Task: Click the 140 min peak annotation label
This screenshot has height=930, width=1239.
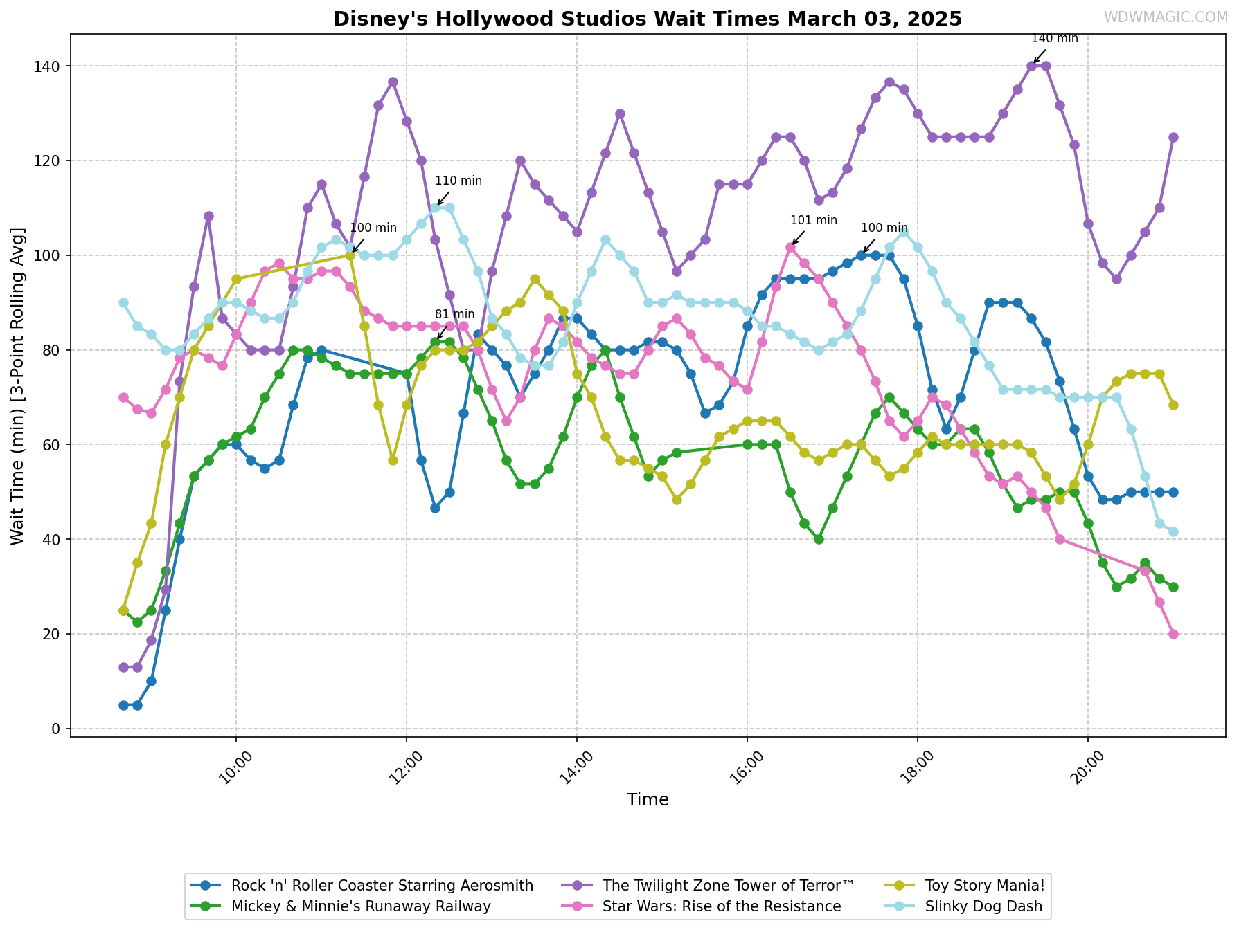Action: coord(1055,39)
